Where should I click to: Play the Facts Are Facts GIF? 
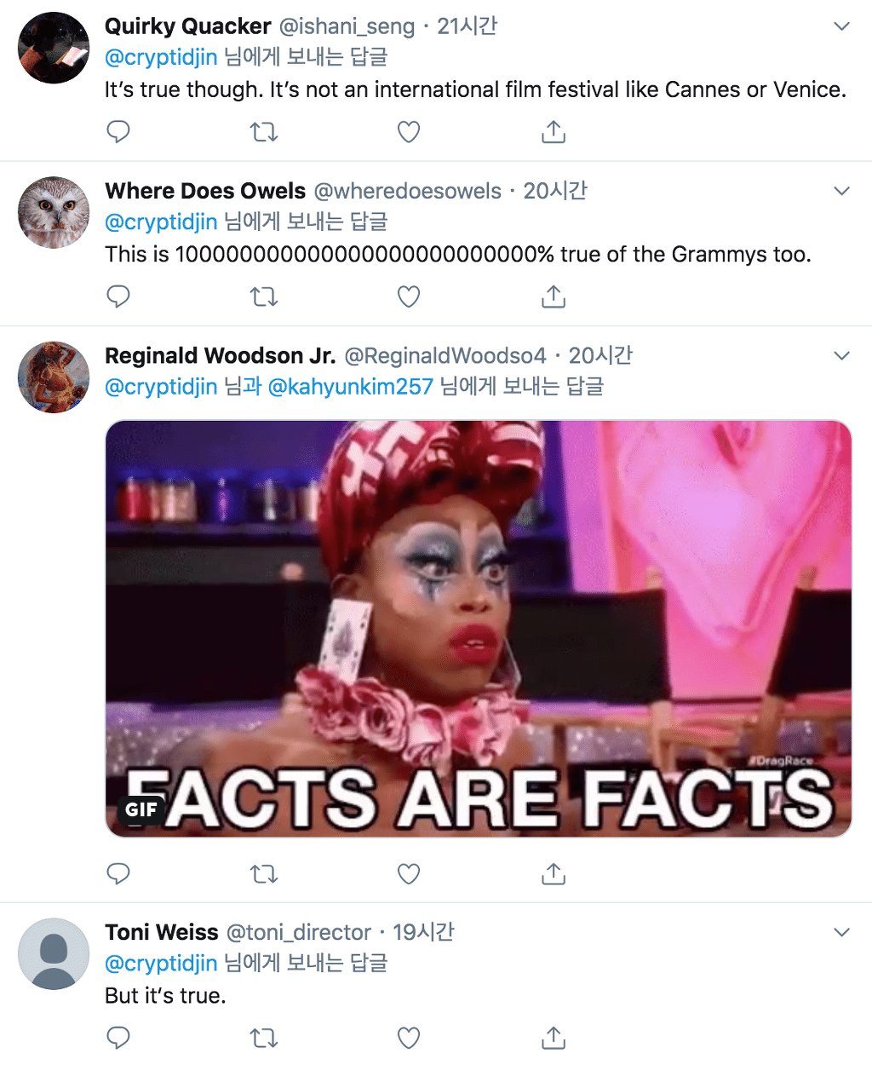coord(479,629)
